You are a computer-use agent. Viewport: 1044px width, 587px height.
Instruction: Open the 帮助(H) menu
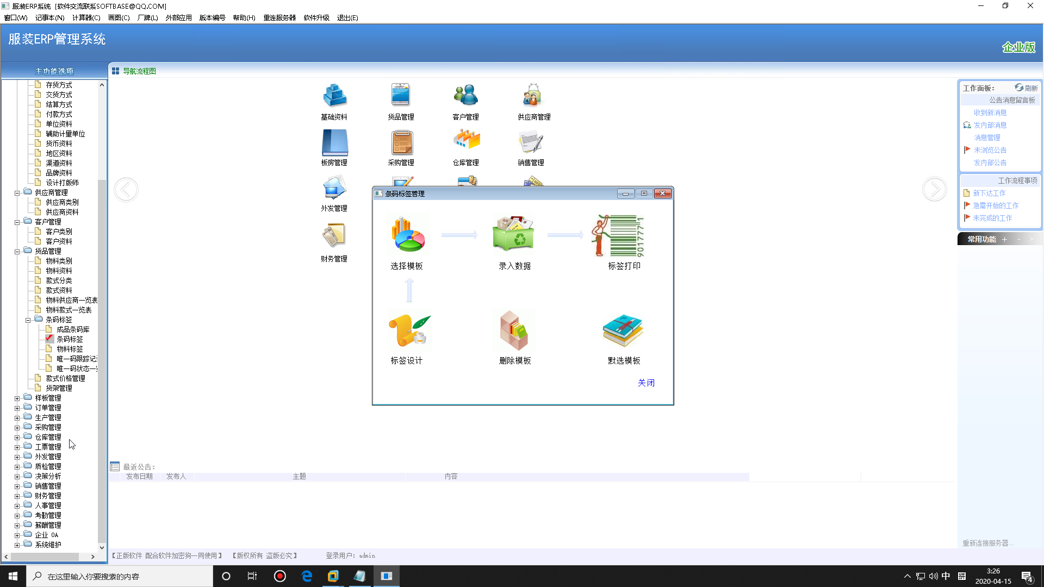pyautogui.click(x=244, y=18)
